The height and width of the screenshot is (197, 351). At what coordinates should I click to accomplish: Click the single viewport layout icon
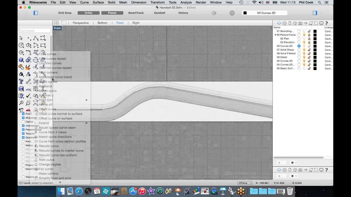[x=64, y=23]
